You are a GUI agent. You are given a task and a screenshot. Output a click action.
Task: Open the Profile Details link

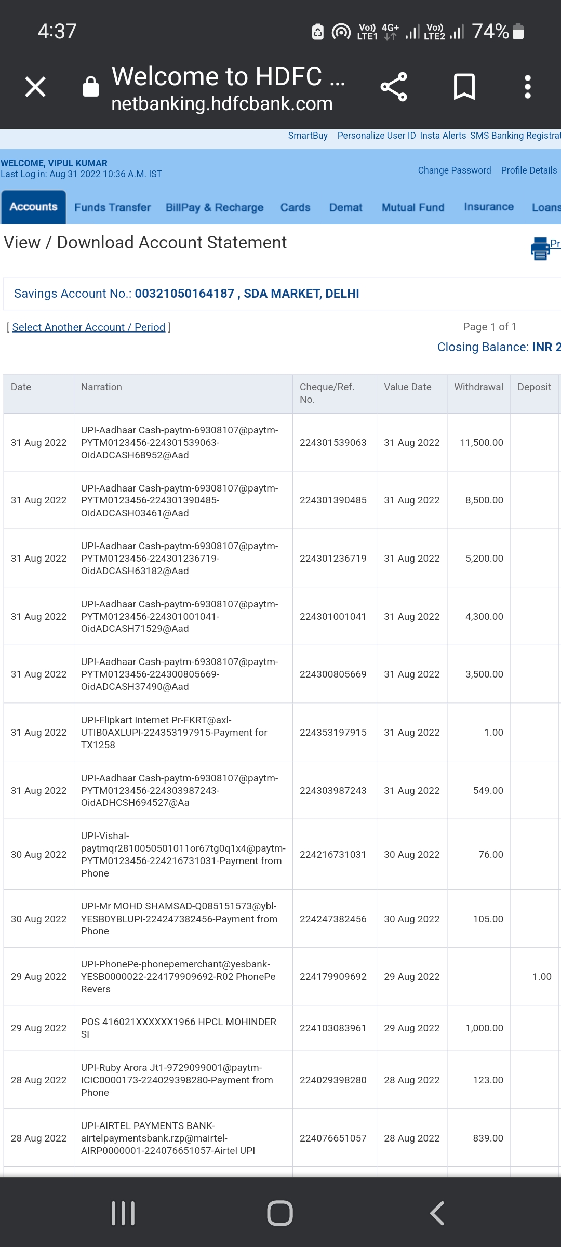[x=529, y=170]
